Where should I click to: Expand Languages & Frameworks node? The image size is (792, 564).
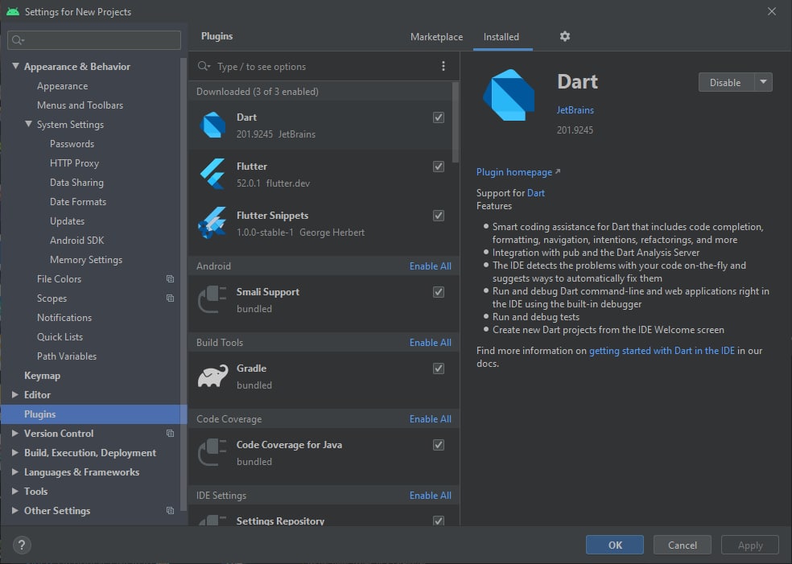coord(15,471)
